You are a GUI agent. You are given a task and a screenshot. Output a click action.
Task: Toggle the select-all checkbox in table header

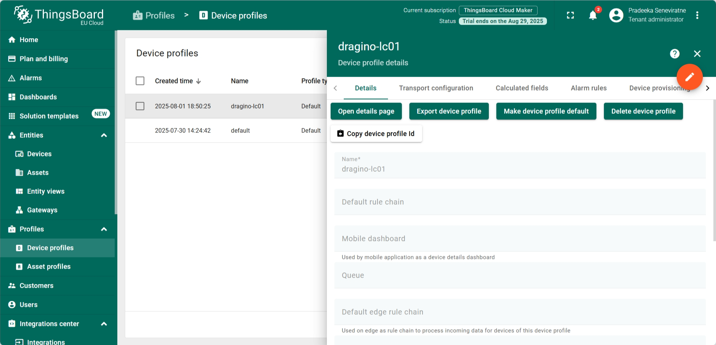[x=140, y=81]
